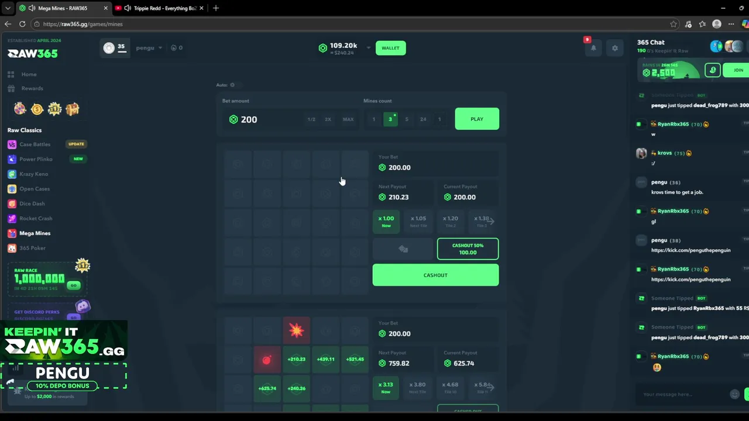
Task: Click the +625.74 revealed tile
Action: click(x=267, y=388)
